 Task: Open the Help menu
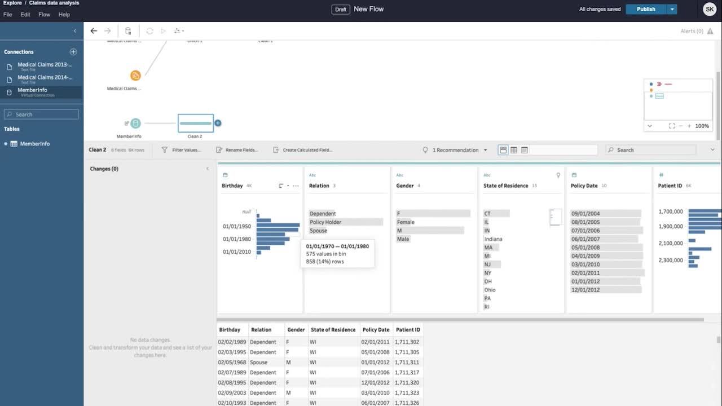(x=64, y=15)
